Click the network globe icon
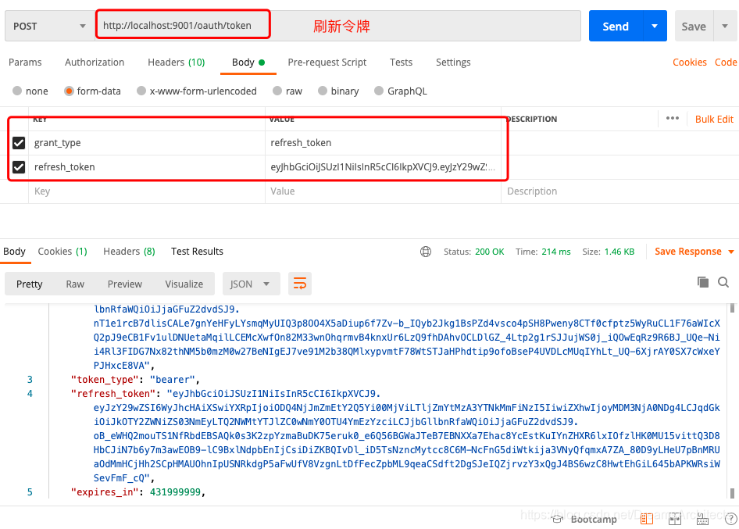Image resolution: width=739 pixels, height=529 pixels. pyautogui.click(x=426, y=252)
